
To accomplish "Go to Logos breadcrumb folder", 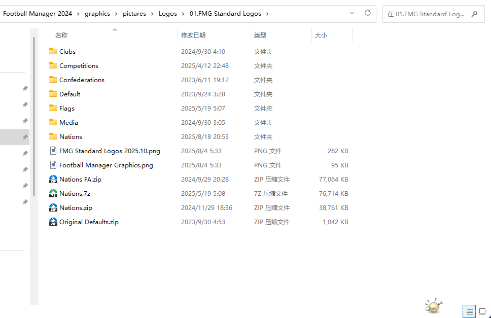I will 168,14.
